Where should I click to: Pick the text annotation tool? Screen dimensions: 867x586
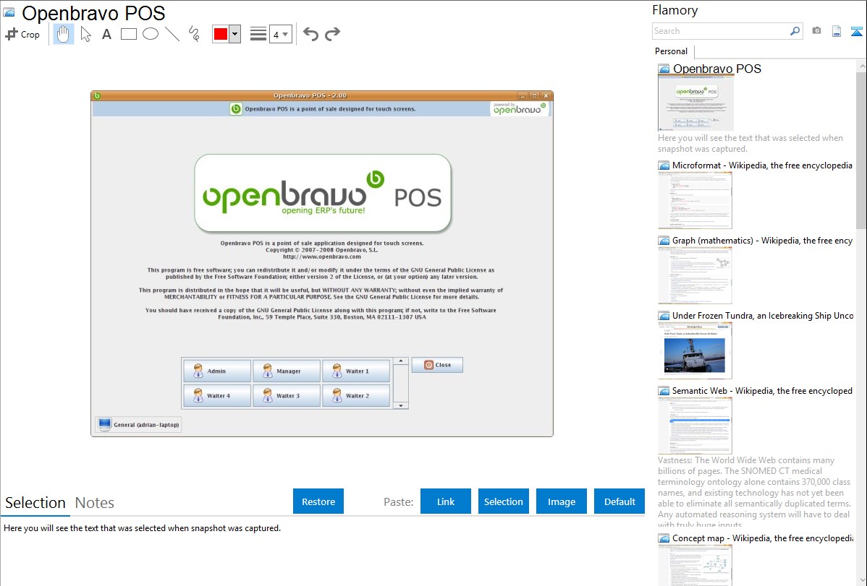point(106,34)
